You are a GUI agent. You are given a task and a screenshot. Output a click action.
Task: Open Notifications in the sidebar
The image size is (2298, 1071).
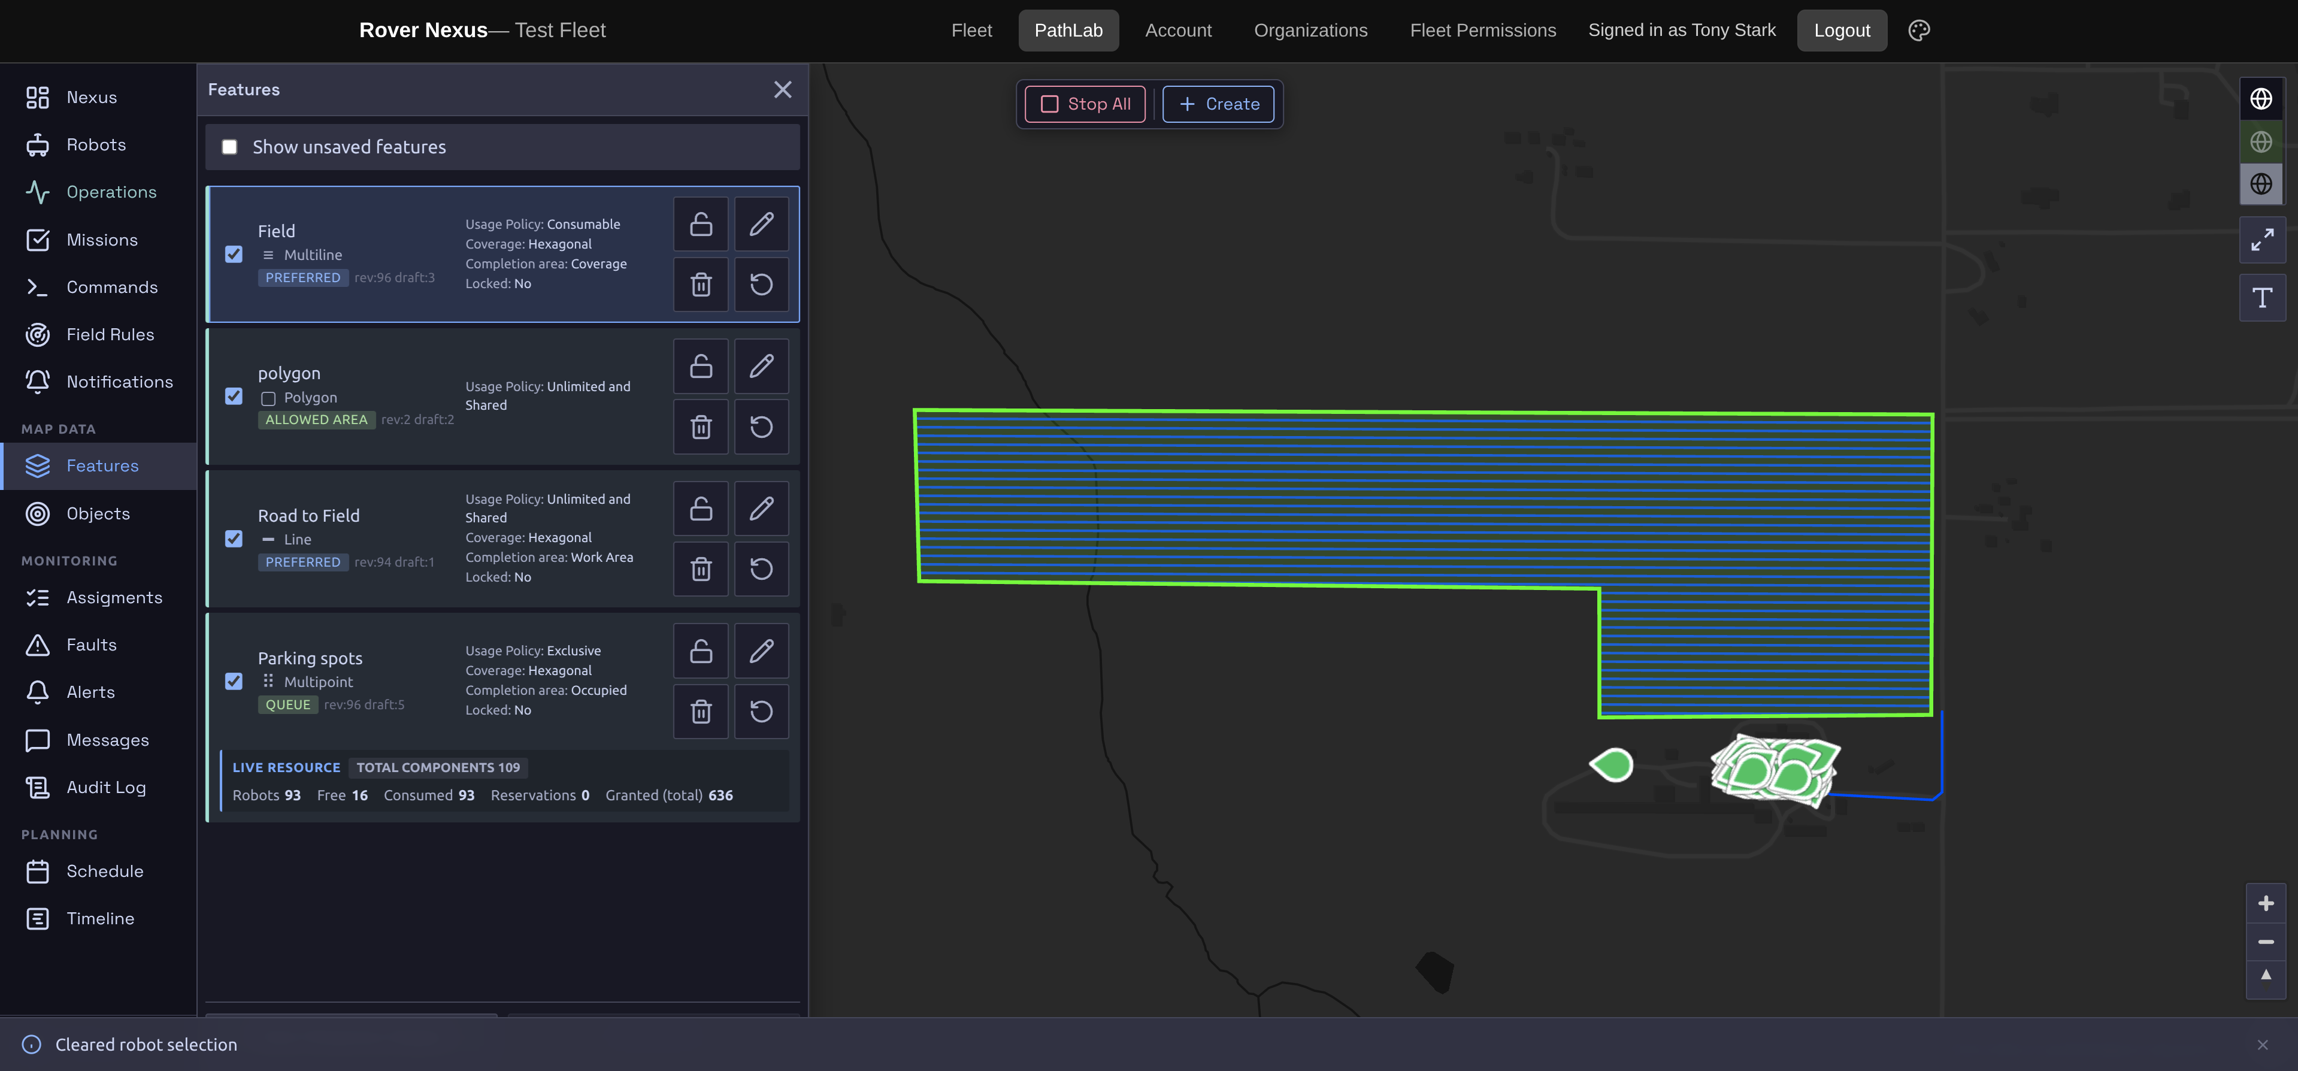click(98, 382)
